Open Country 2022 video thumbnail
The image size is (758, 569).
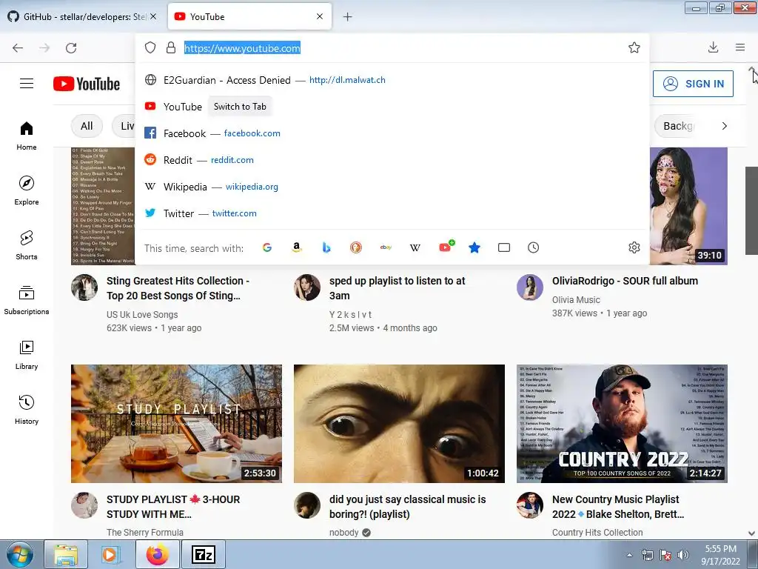(622, 423)
